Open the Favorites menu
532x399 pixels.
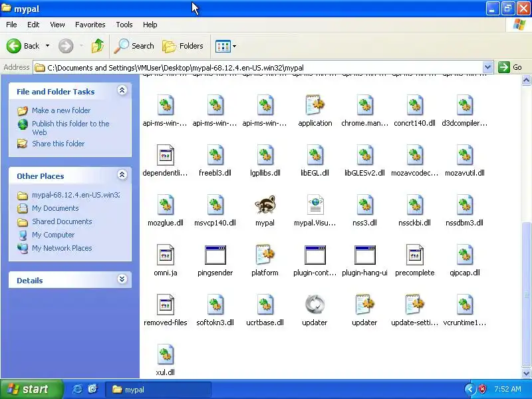(90, 25)
